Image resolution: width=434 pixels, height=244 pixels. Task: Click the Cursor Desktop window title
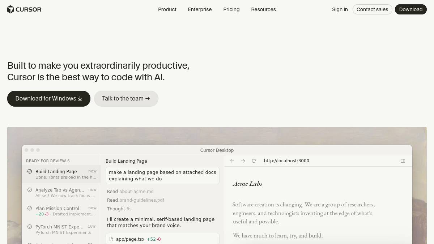(217, 150)
